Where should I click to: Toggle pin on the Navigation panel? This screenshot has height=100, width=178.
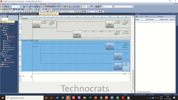(x=16, y=14)
